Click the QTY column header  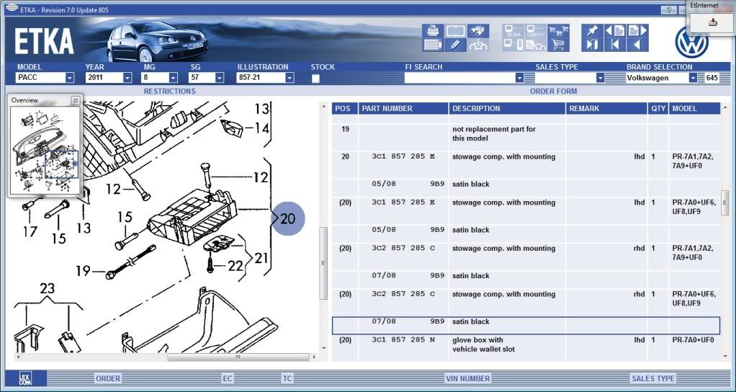[658, 108]
